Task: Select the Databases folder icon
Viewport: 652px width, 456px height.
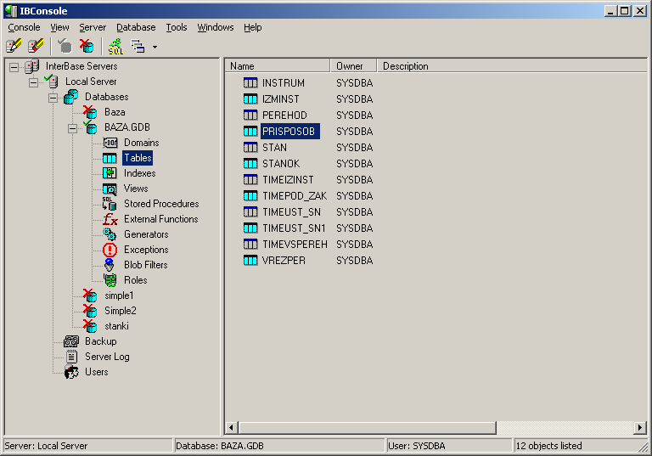Action: [x=71, y=97]
